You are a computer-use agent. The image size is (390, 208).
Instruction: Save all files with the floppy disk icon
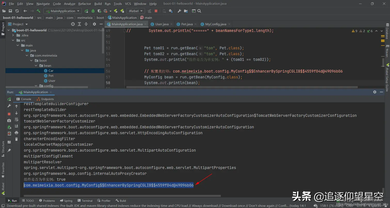(x=10, y=11)
